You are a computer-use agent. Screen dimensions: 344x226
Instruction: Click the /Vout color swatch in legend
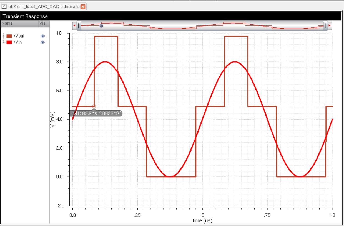click(9, 36)
